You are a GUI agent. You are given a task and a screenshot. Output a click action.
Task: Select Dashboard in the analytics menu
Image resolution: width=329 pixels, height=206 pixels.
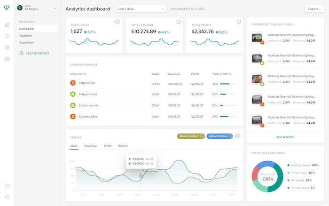[x=37, y=29]
